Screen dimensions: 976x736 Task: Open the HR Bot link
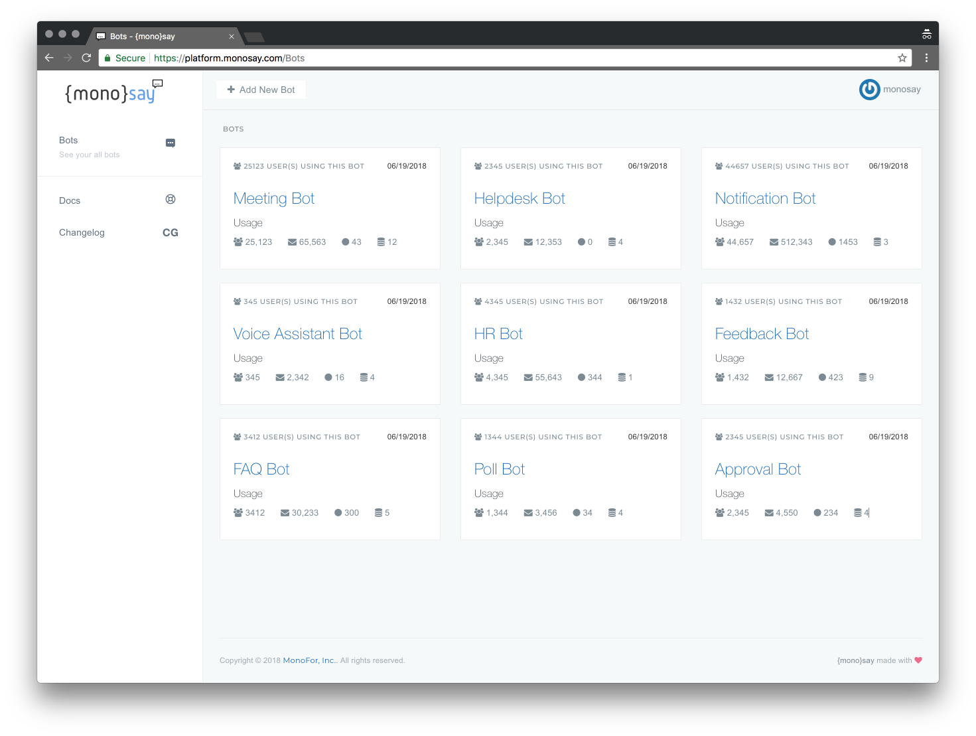tap(498, 334)
